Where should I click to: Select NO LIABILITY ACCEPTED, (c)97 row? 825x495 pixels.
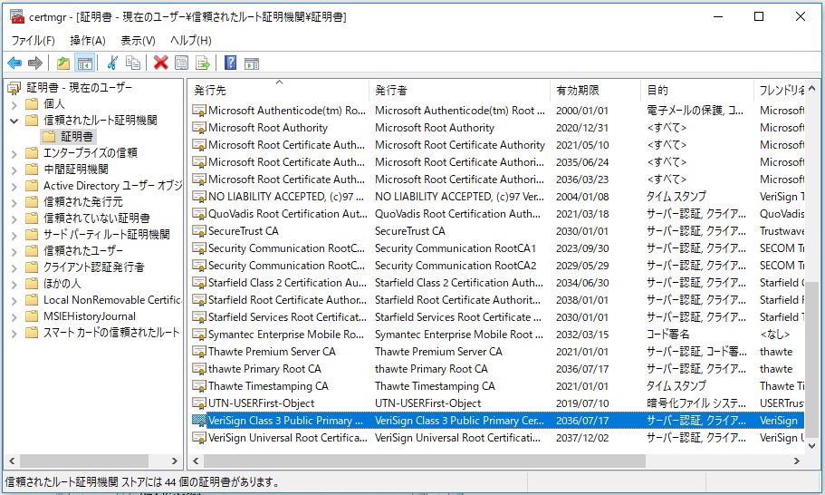(x=497, y=197)
